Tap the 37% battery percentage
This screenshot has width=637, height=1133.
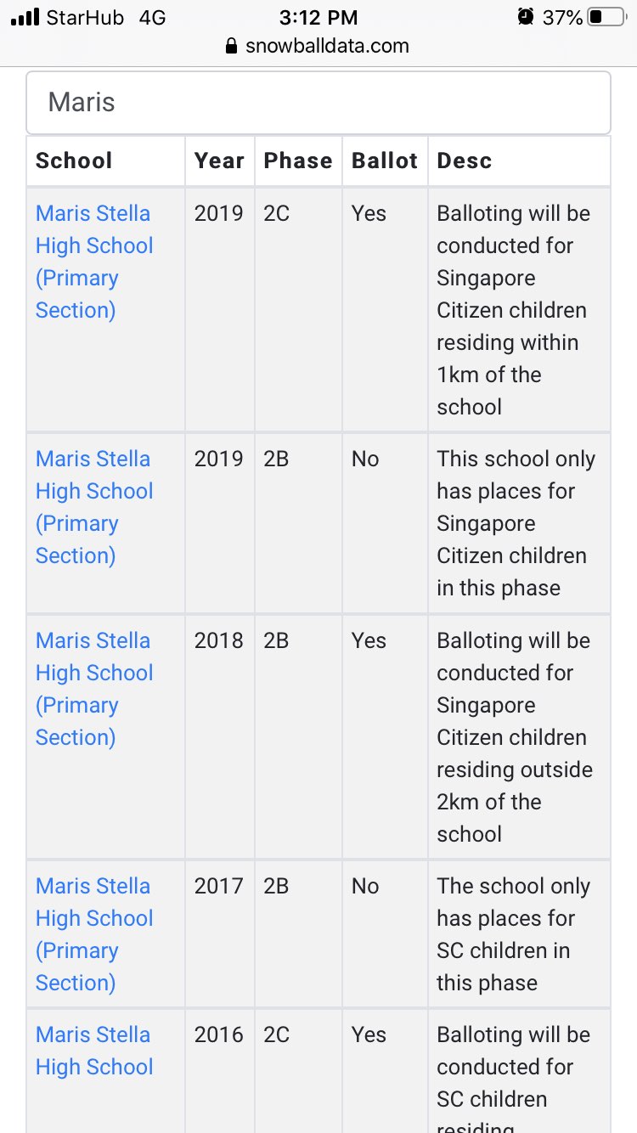pyautogui.click(x=562, y=17)
